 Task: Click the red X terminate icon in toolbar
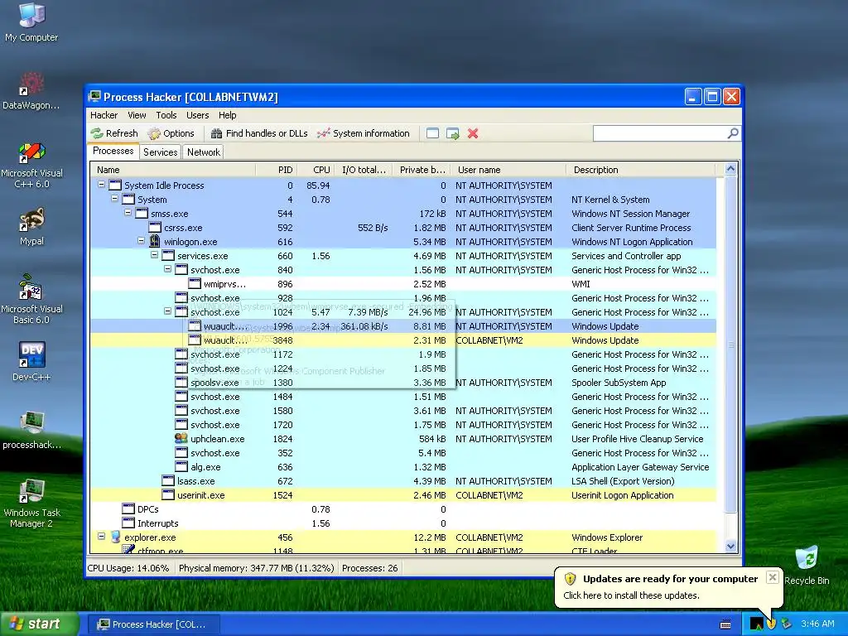coord(473,133)
